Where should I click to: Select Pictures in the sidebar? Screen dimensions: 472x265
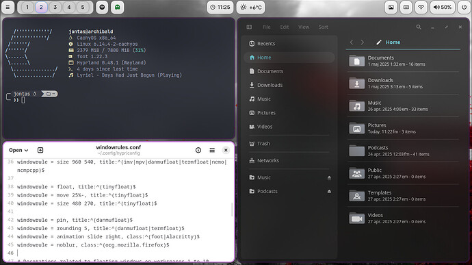coord(289,113)
